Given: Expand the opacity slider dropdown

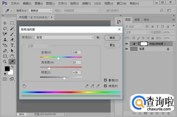Looking at the screenshot, I should click(x=173, y=32).
